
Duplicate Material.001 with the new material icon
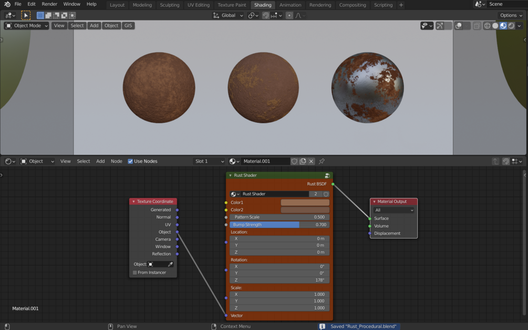click(x=303, y=162)
